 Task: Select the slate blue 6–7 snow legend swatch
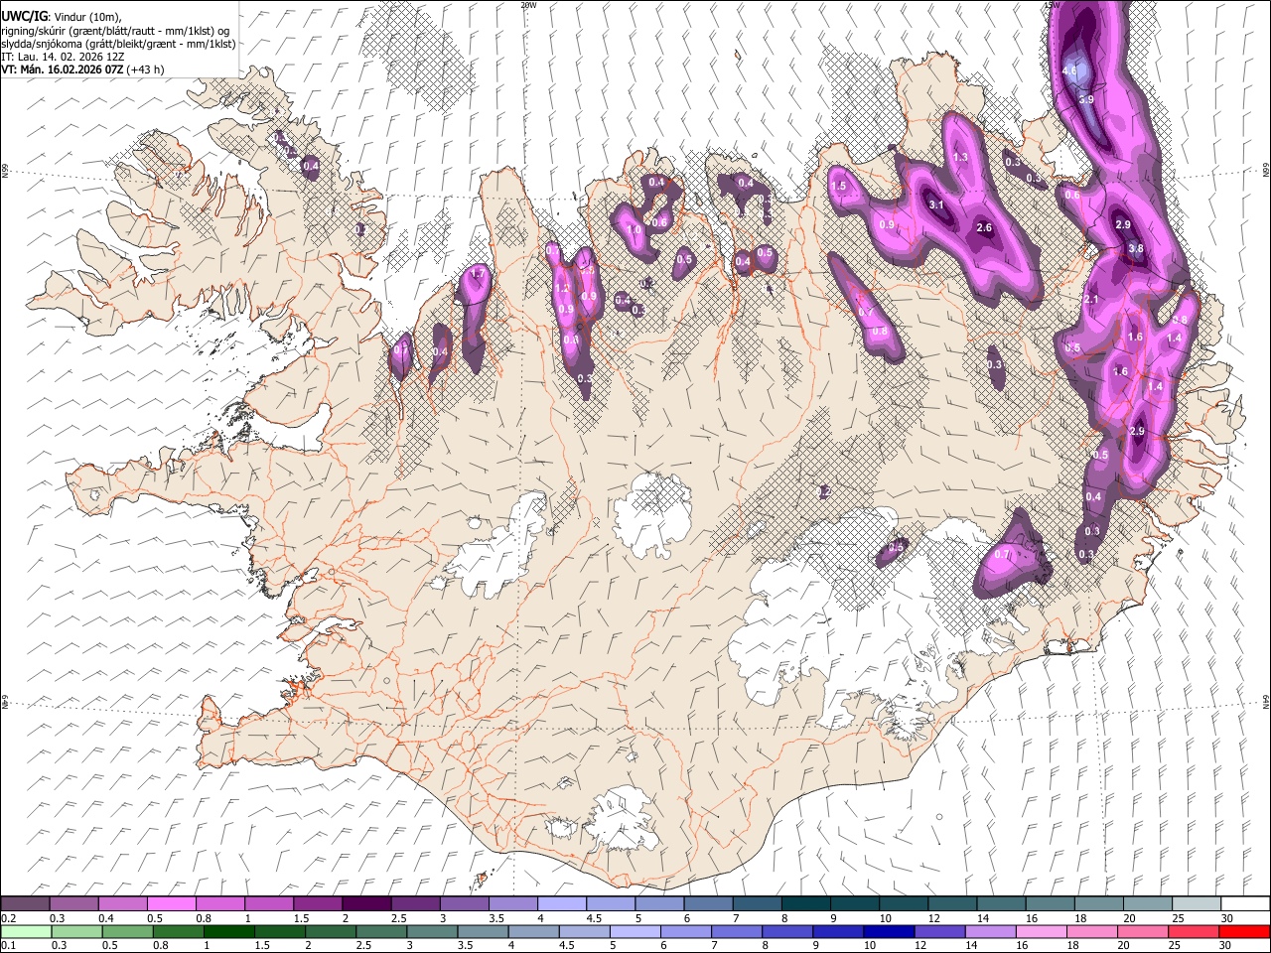point(708,903)
